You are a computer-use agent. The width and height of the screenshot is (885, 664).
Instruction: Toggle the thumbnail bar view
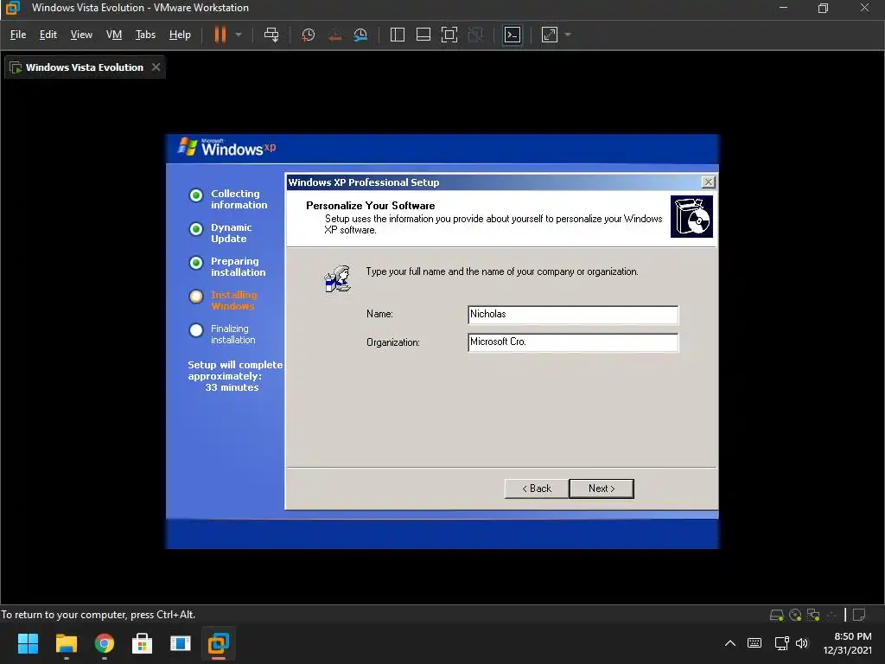point(423,35)
